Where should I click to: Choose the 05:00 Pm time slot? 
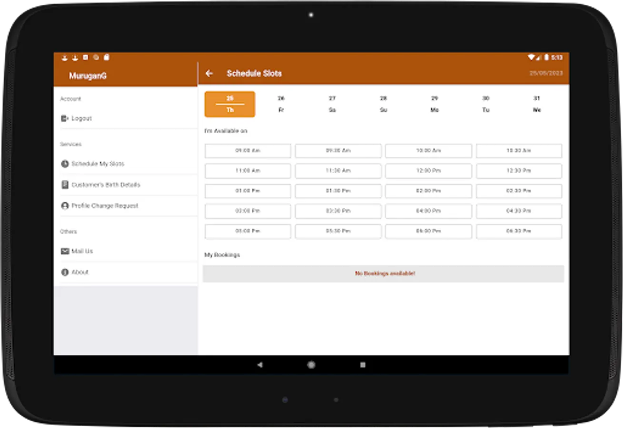[248, 232]
